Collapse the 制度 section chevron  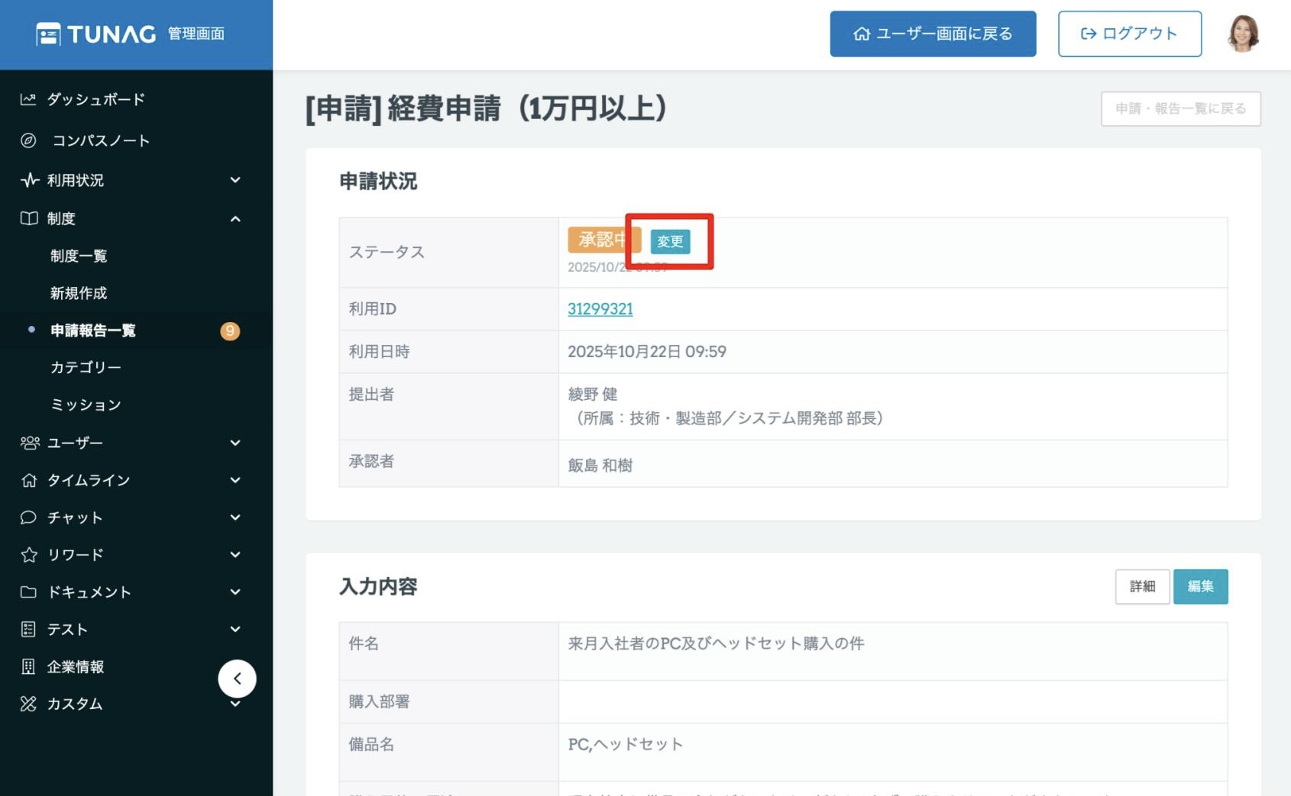pyautogui.click(x=235, y=219)
